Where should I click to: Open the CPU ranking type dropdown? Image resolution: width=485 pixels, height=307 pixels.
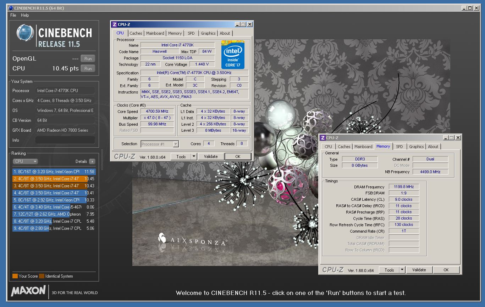pos(25,161)
